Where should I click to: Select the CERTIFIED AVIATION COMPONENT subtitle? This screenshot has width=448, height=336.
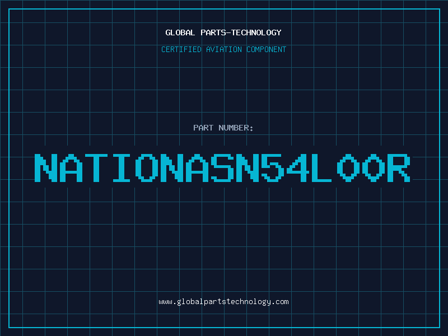tap(223, 49)
